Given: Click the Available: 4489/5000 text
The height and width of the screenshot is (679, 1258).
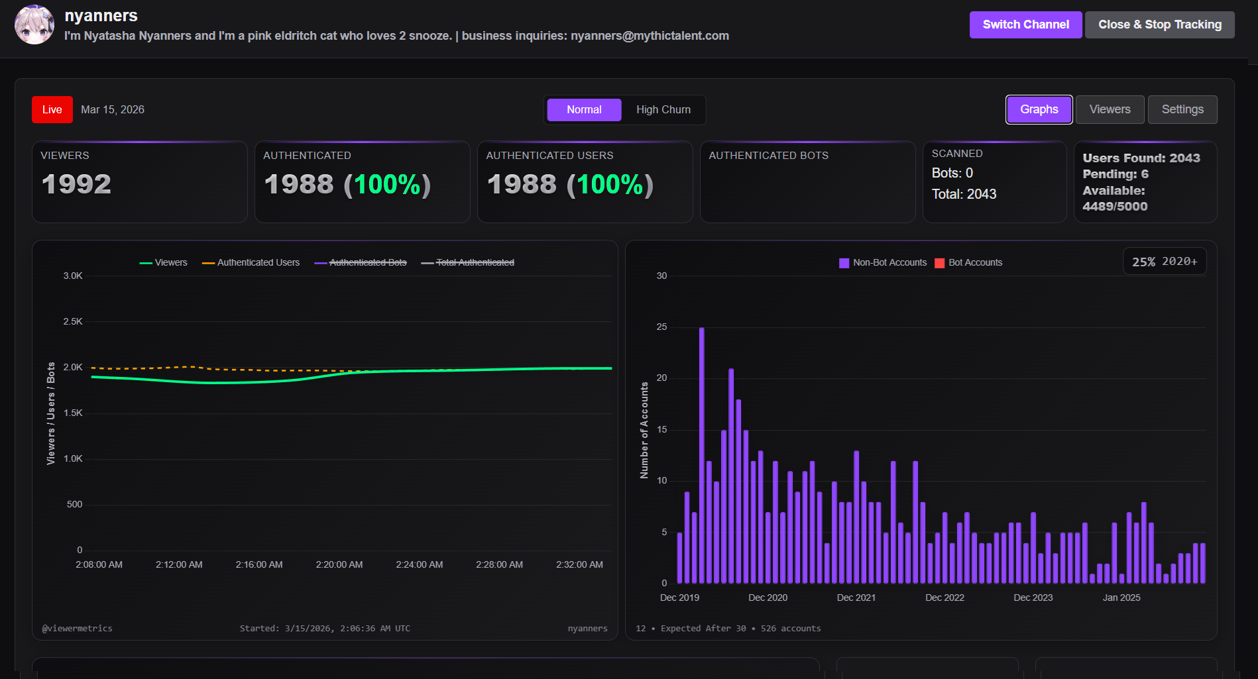Looking at the screenshot, I should click(1115, 199).
